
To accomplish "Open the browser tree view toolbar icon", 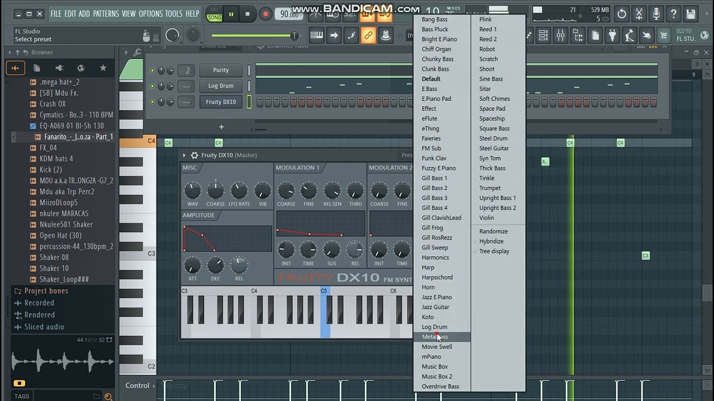I will pyautogui.click(x=578, y=36).
